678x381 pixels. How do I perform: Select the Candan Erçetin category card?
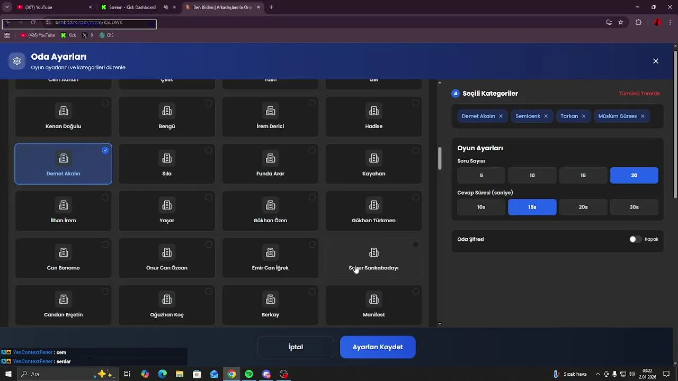click(x=63, y=305)
